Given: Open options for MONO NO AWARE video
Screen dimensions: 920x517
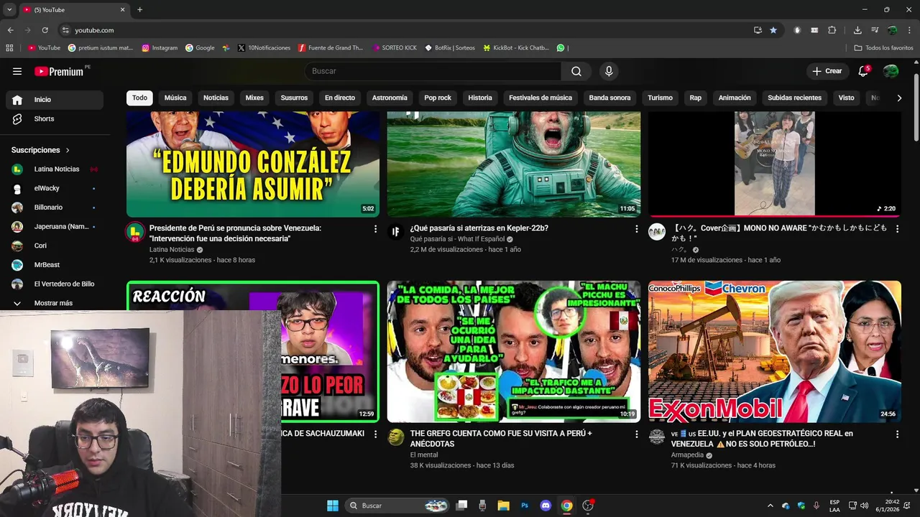Looking at the screenshot, I should tap(897, 228).
